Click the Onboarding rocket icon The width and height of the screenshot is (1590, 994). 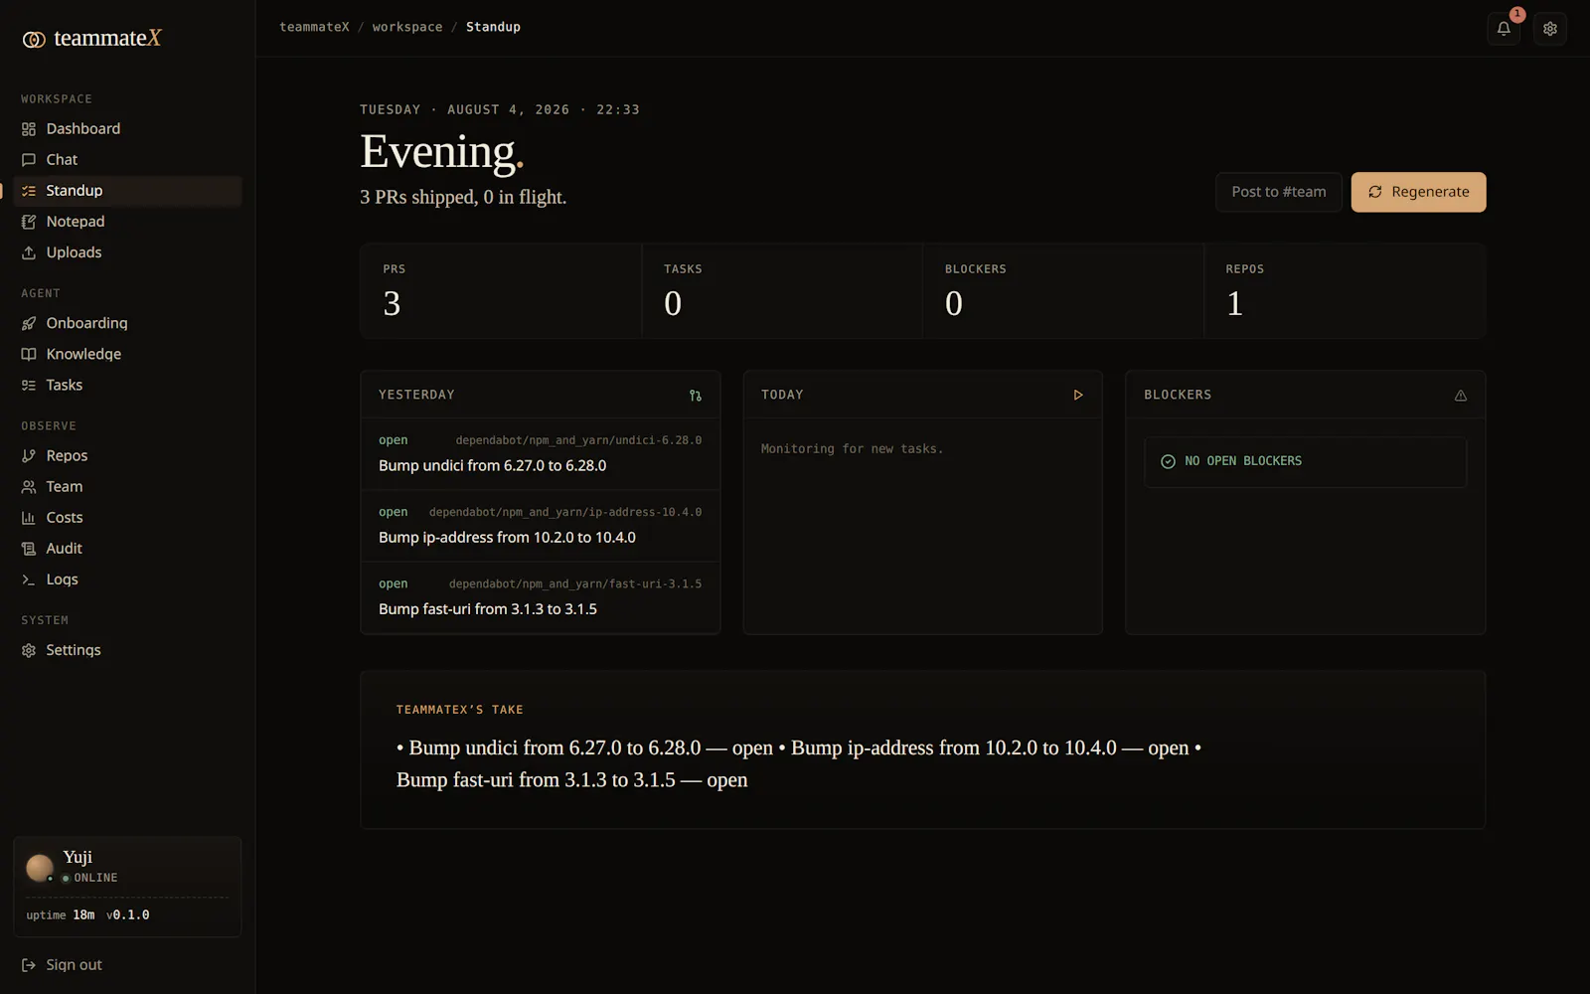(x=29, y=323)
